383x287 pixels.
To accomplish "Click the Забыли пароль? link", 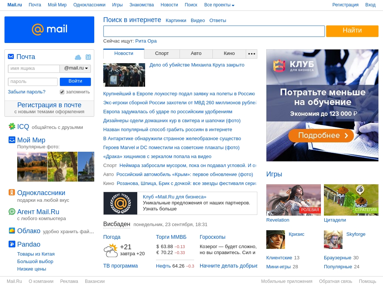I will pyautogui.click(x=27, y=92).
